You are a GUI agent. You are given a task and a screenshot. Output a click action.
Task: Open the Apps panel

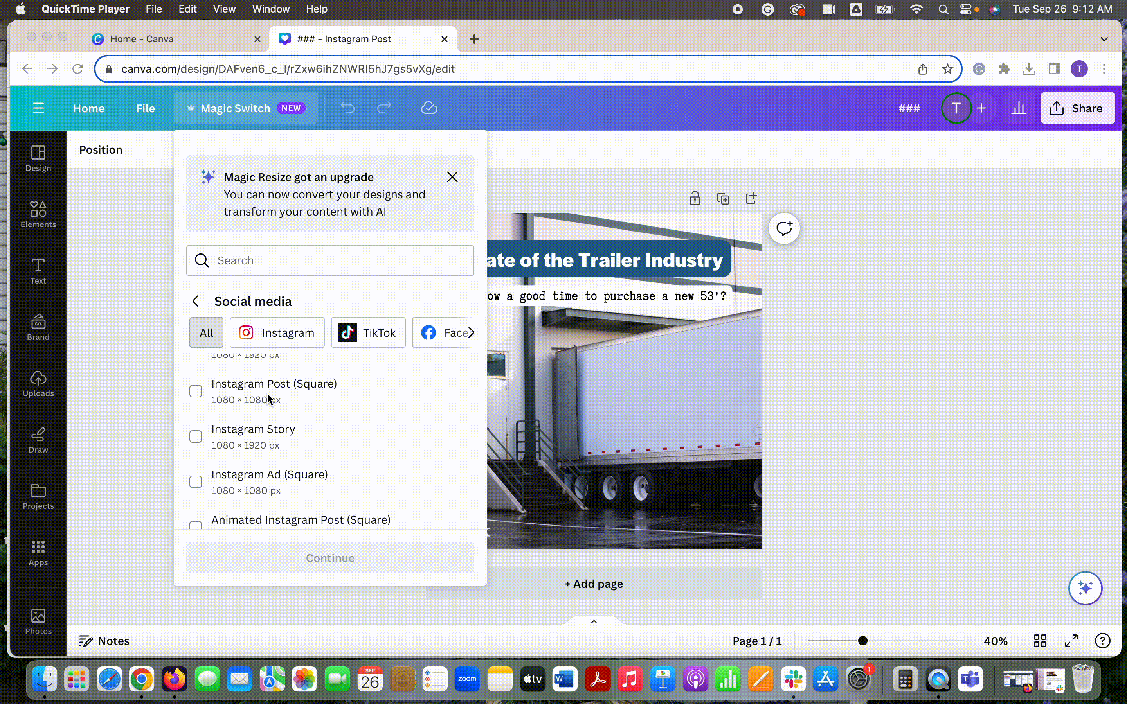[x=38, y=553]
